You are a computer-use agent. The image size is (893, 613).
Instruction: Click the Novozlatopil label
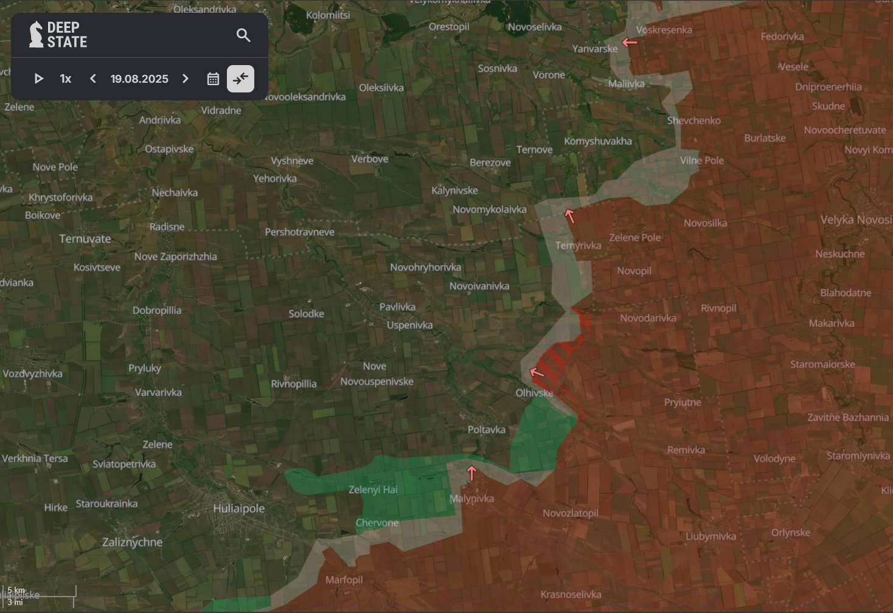571,513
